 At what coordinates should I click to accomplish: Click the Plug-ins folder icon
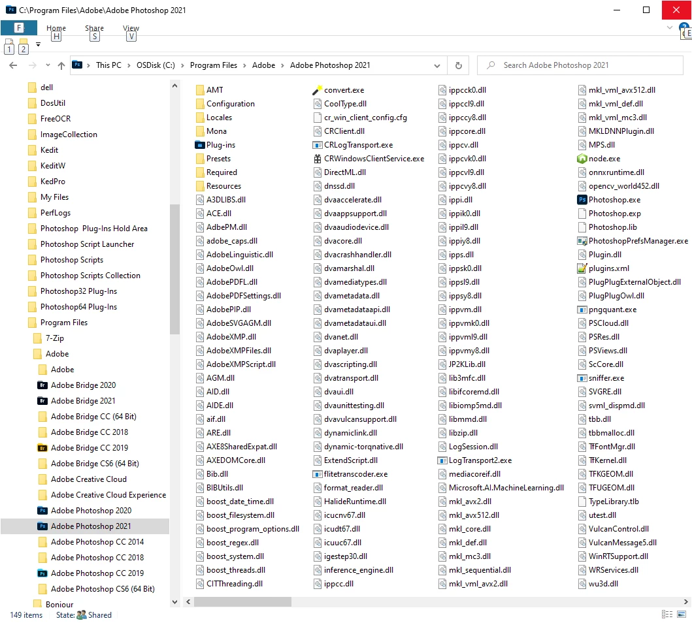(200, 144)
